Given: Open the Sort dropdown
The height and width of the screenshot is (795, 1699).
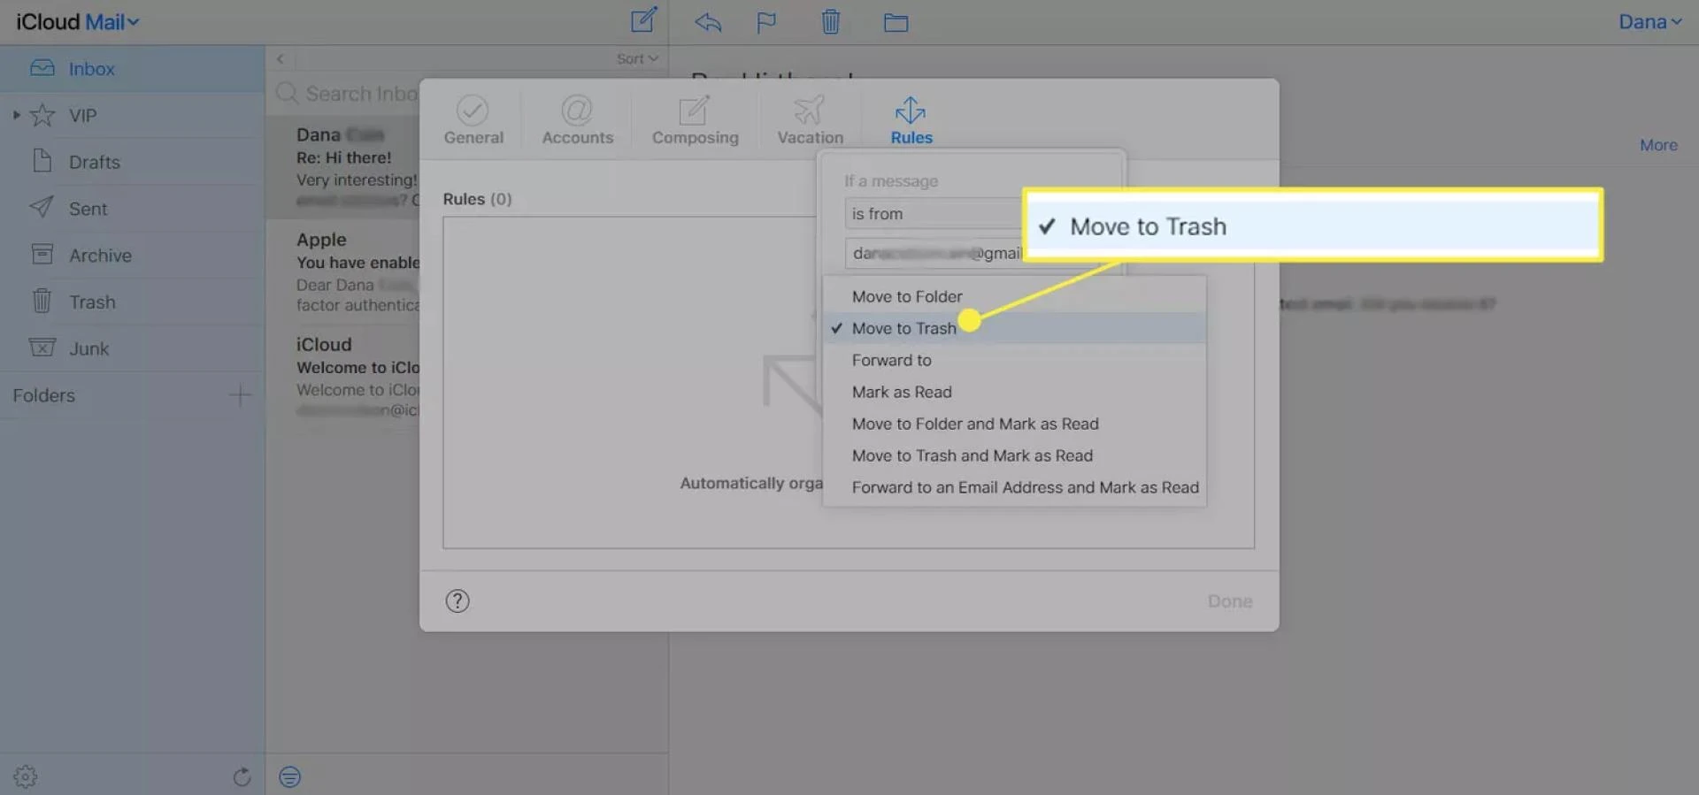Looking at the screenshot, I should pos(637,58).
